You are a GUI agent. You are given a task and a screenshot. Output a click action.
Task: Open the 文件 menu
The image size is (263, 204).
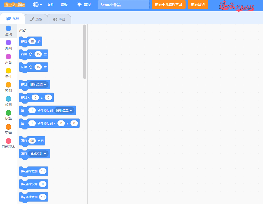click(50, 5)
